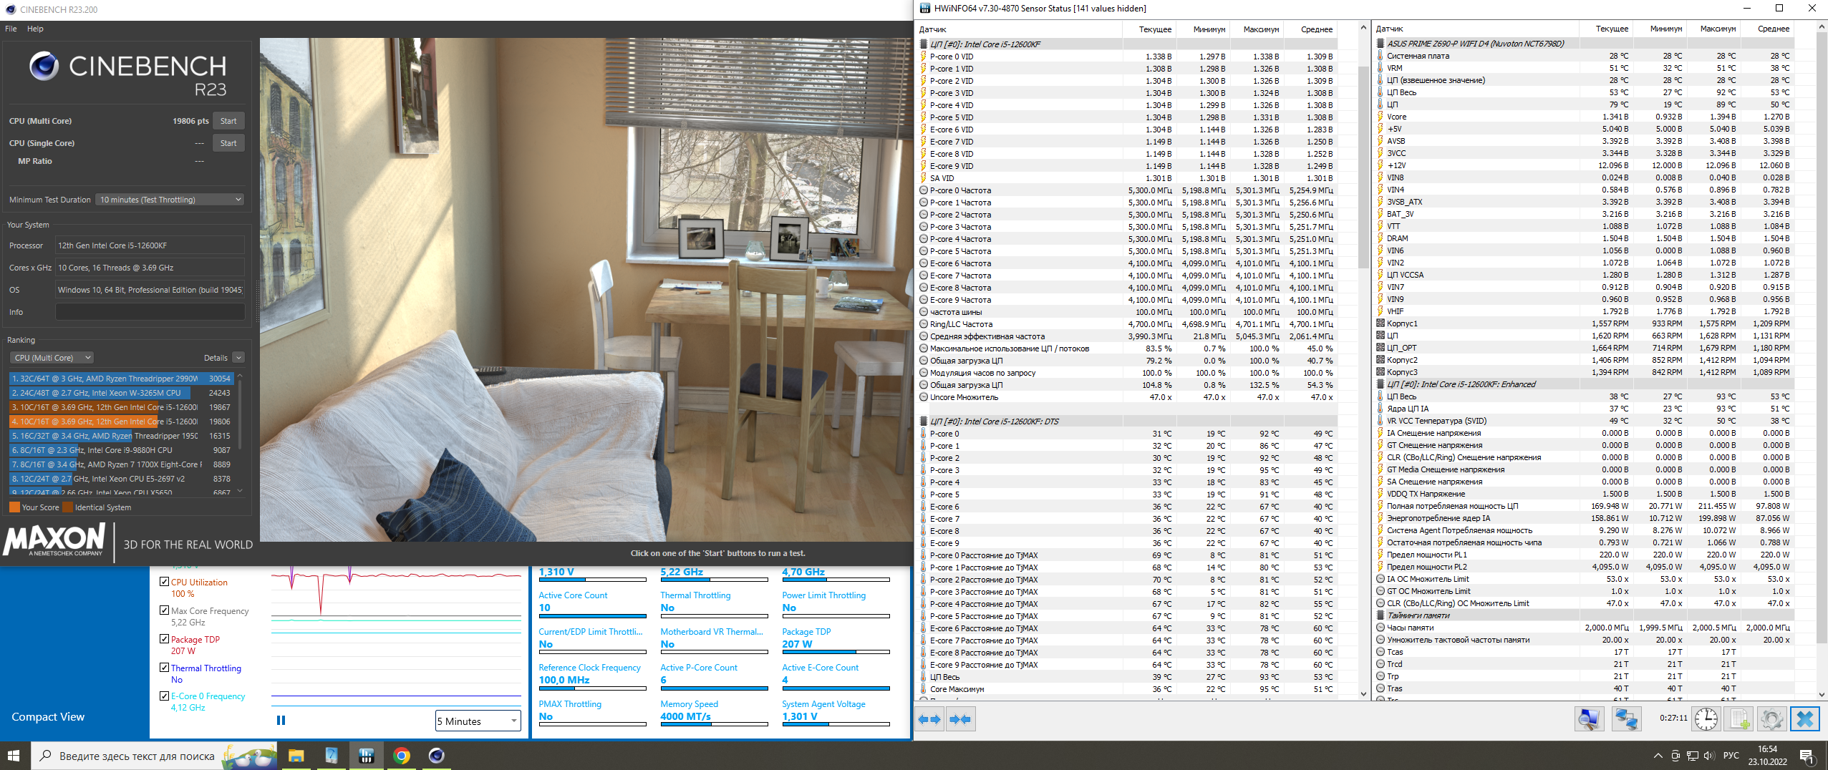Image resolution: width=1828 pixels, height=770 pixels.
Task: Reset HWiNFO elapsed time via clock icon
Action: 1706,719
